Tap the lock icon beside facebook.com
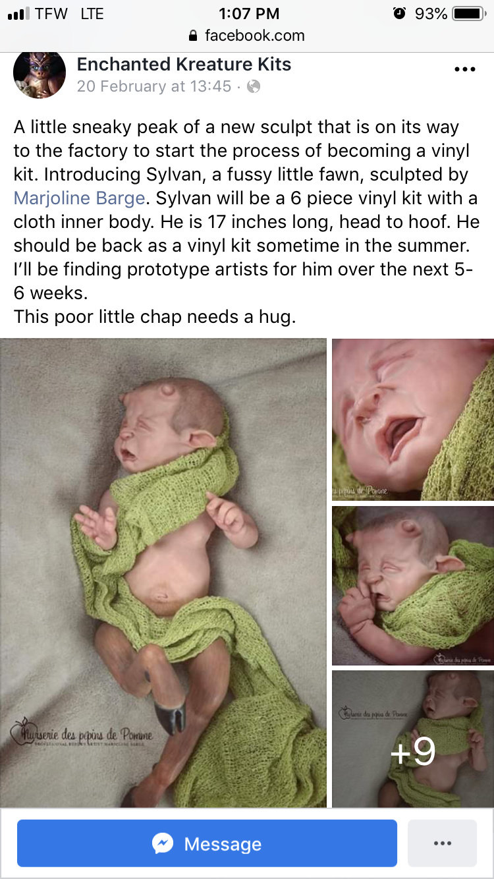Screen dimensions: 494x879 click(x=193, y=36)
